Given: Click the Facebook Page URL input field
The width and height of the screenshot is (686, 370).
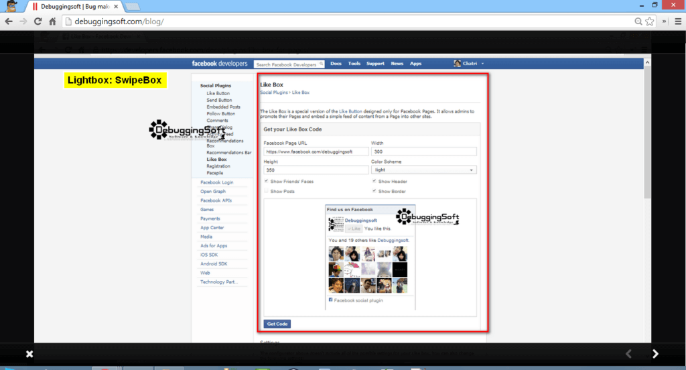Looking at the screenshot, I should pyautogui.click(x=316, y=151).
